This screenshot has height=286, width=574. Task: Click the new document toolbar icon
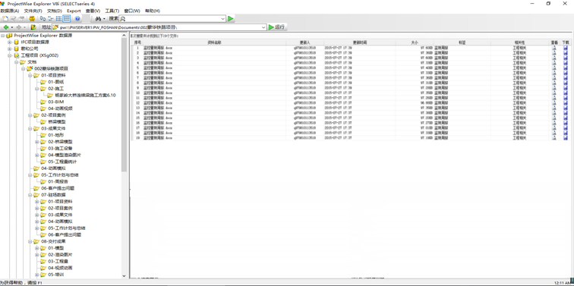tap(5, 19)
